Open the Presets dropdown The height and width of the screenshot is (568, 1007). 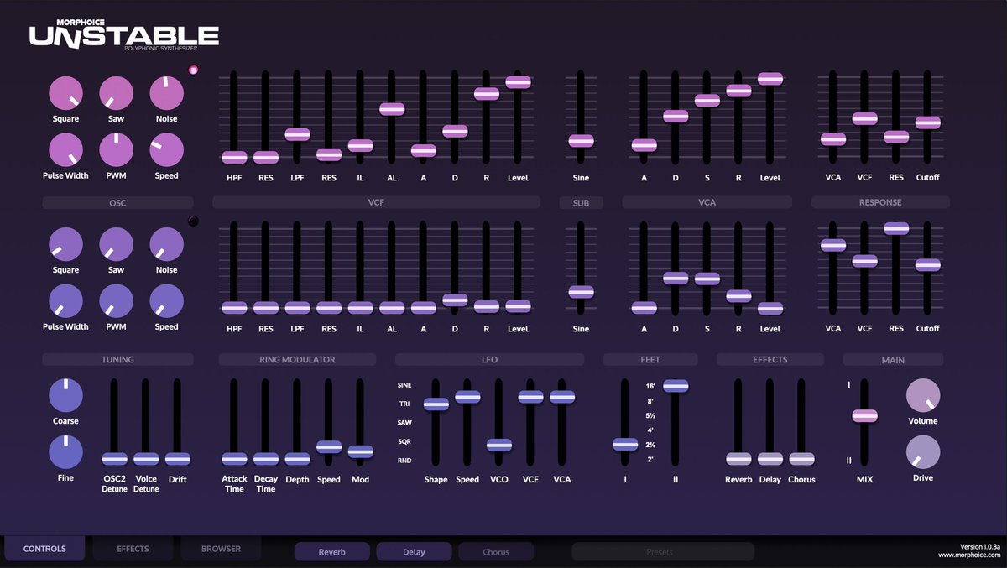click(663, 551)
